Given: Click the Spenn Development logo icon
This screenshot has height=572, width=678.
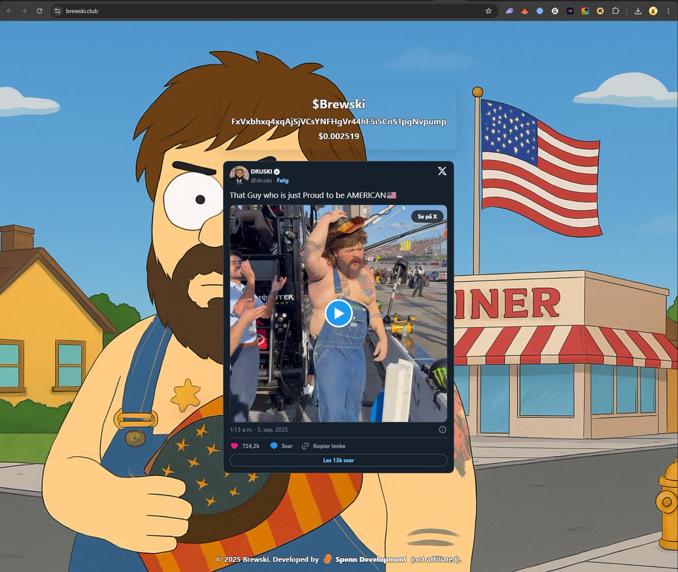Looking at the screenshot, I should (328, 559).
